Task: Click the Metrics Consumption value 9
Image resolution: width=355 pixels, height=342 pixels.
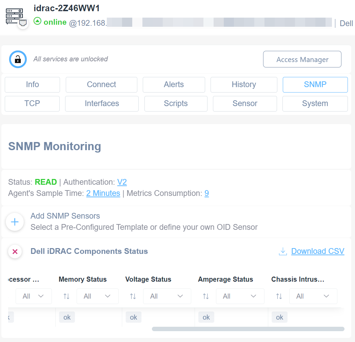Action: pyautogui.click(x=207, y=193)
